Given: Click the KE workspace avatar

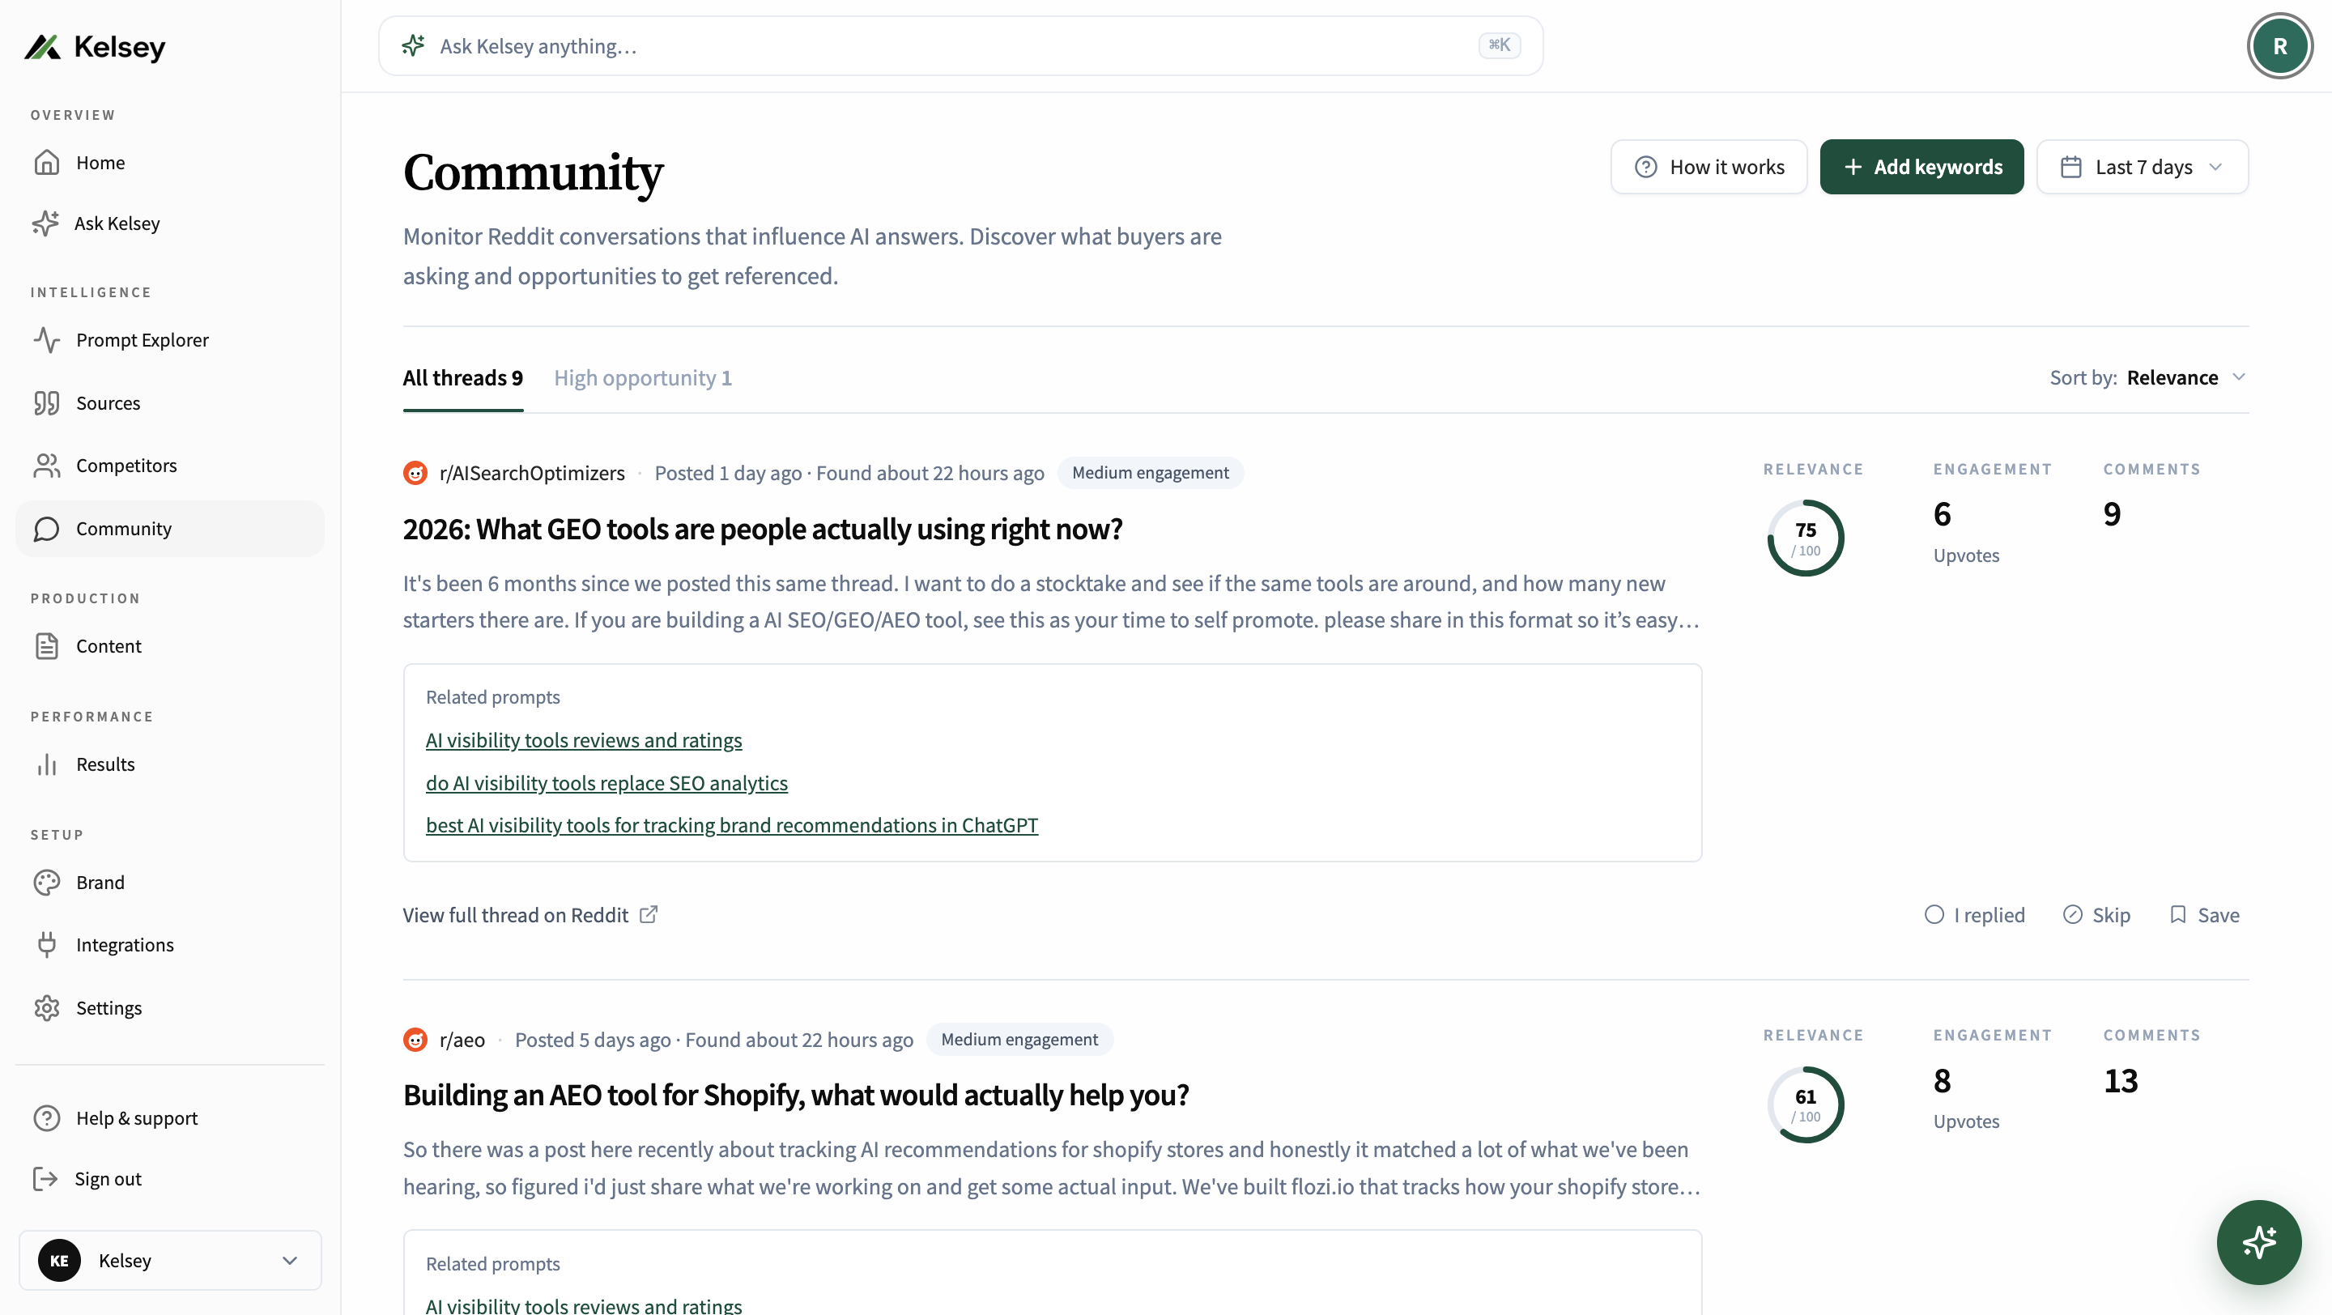Looking at the screenshot, I should click(x=60, y=1261).
